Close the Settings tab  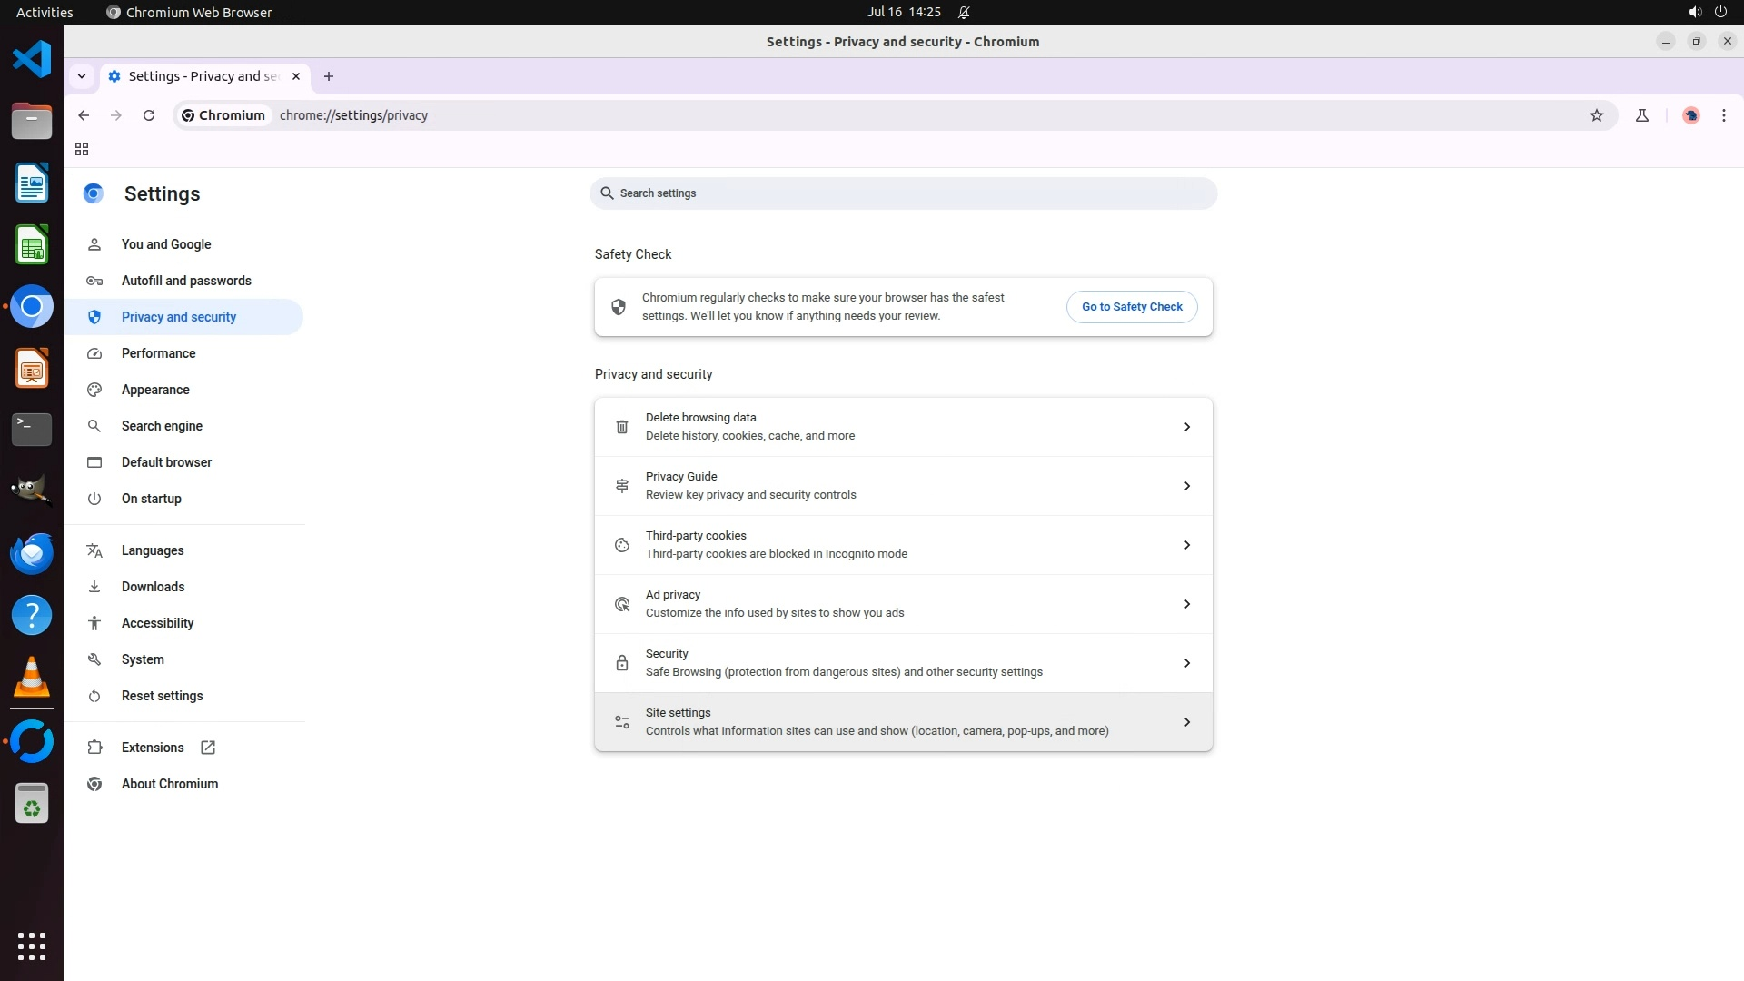296,76
